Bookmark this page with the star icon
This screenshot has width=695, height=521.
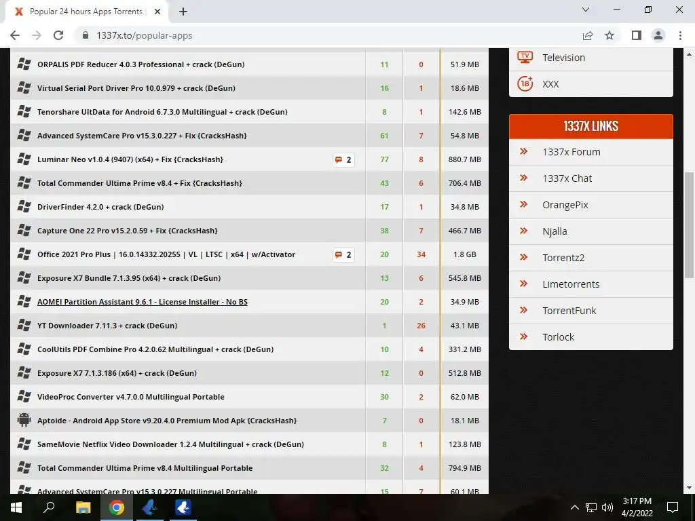(x=609, y=35)
